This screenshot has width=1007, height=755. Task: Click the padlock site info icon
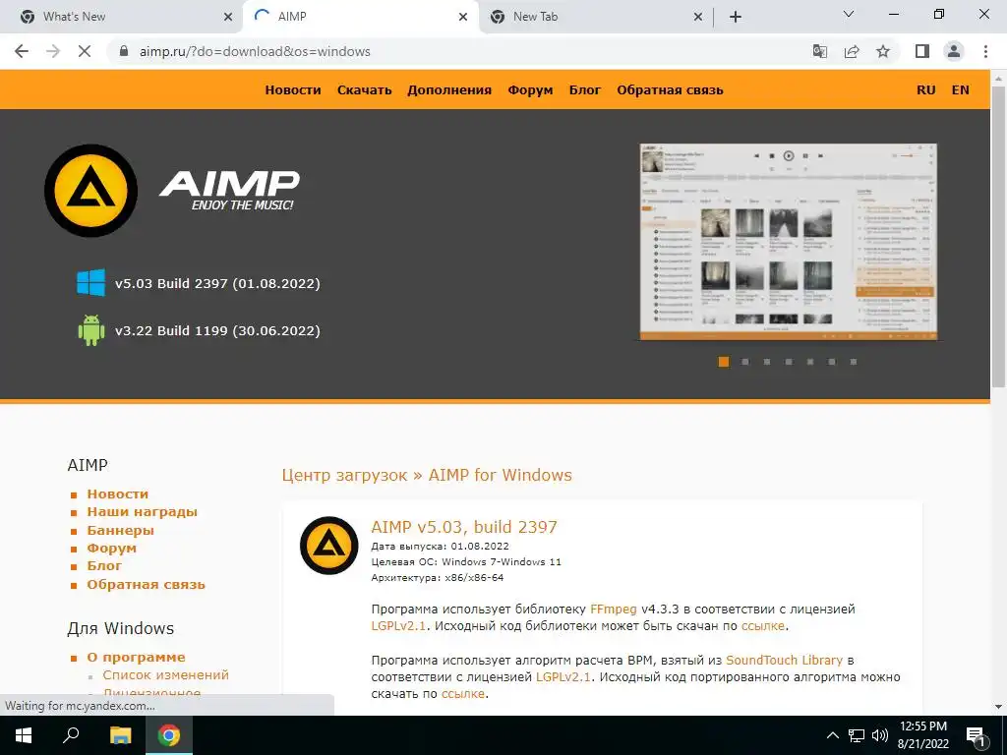[125, 51]
